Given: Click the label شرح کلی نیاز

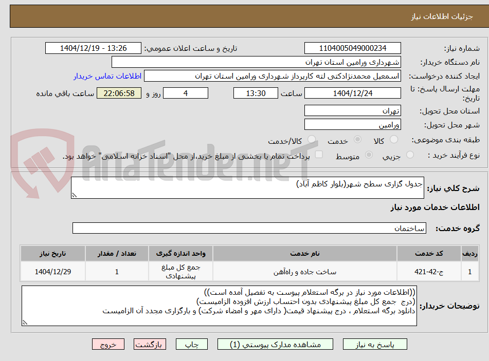Looking at the screenshot, I should coord(453,188).
